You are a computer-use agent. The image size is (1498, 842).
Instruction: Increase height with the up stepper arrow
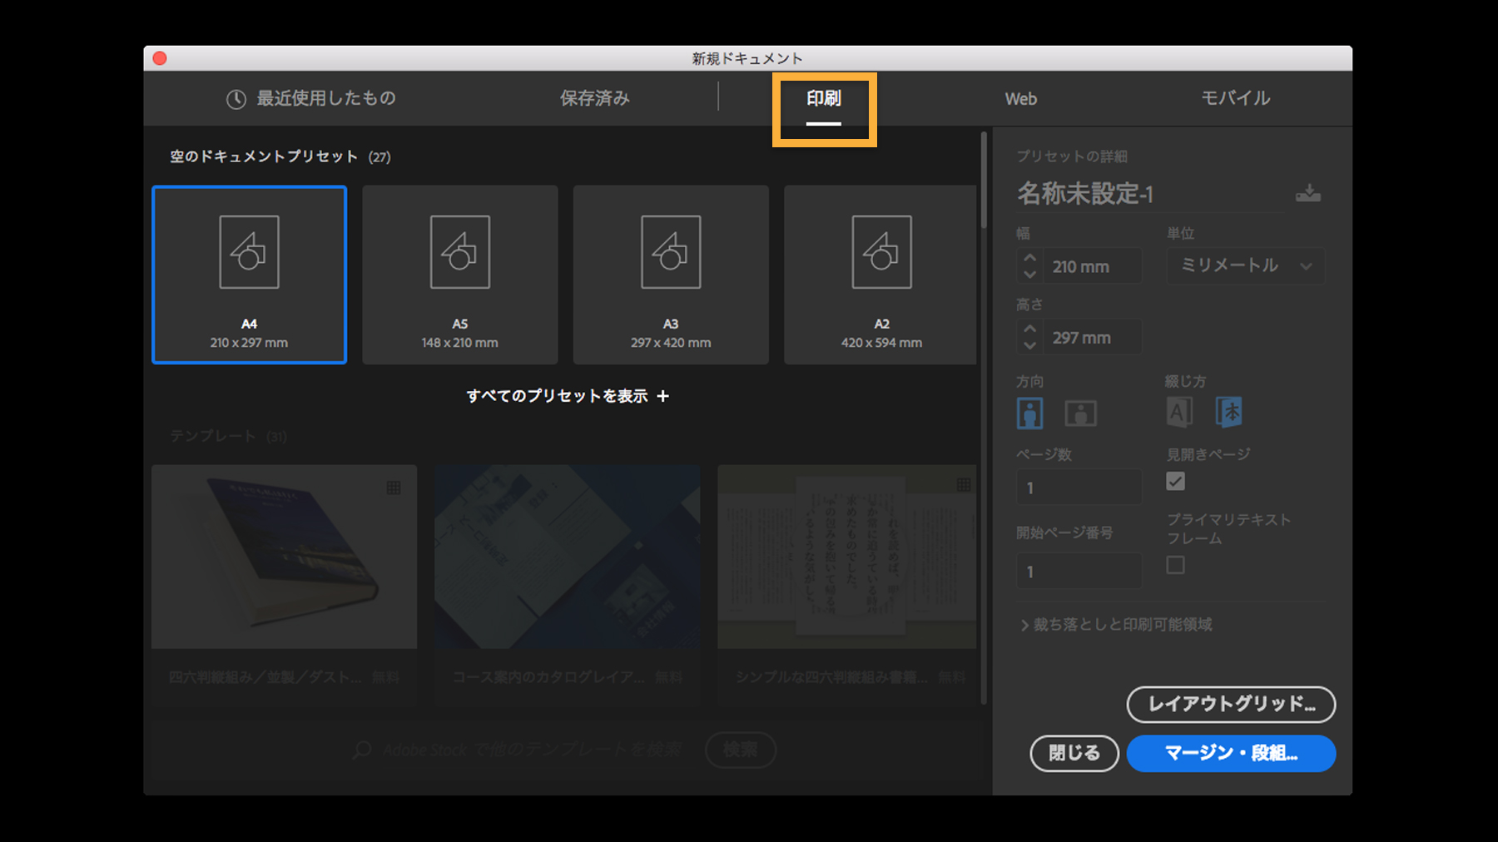click(x=1029, y=329)
